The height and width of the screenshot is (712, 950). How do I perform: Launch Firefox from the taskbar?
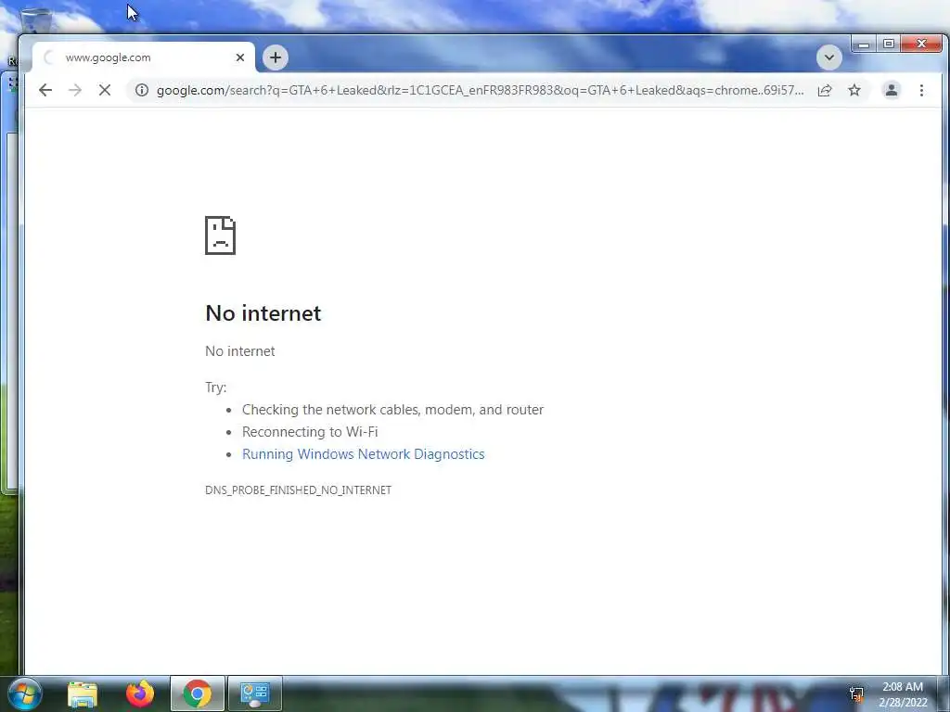tap(140, 693)
